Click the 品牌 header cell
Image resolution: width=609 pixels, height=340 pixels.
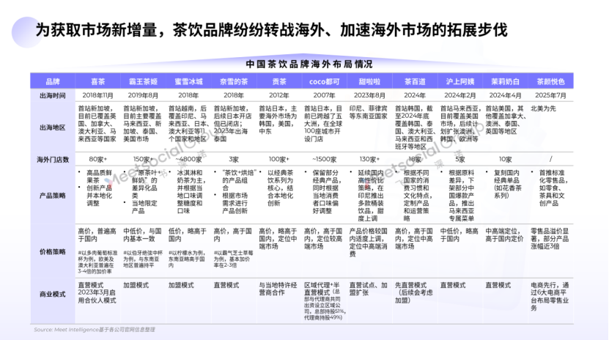coord(53,81)
